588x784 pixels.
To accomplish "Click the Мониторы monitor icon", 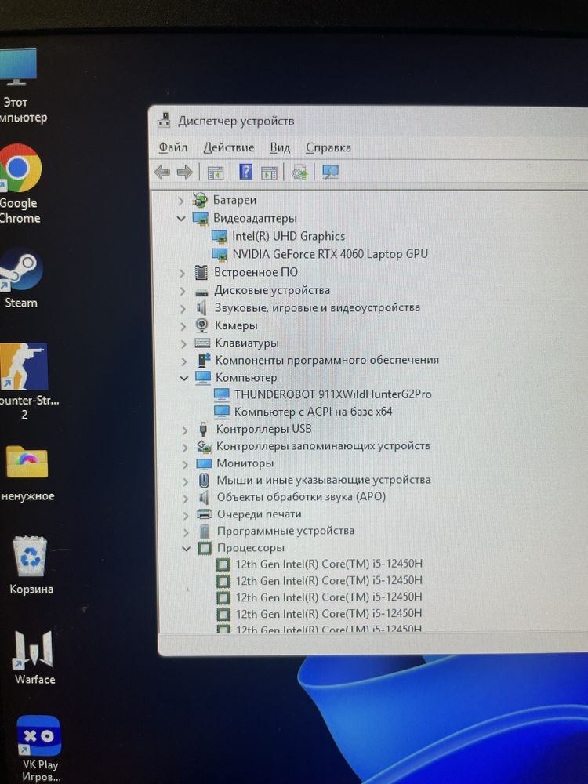I will [x=204, y=464].
